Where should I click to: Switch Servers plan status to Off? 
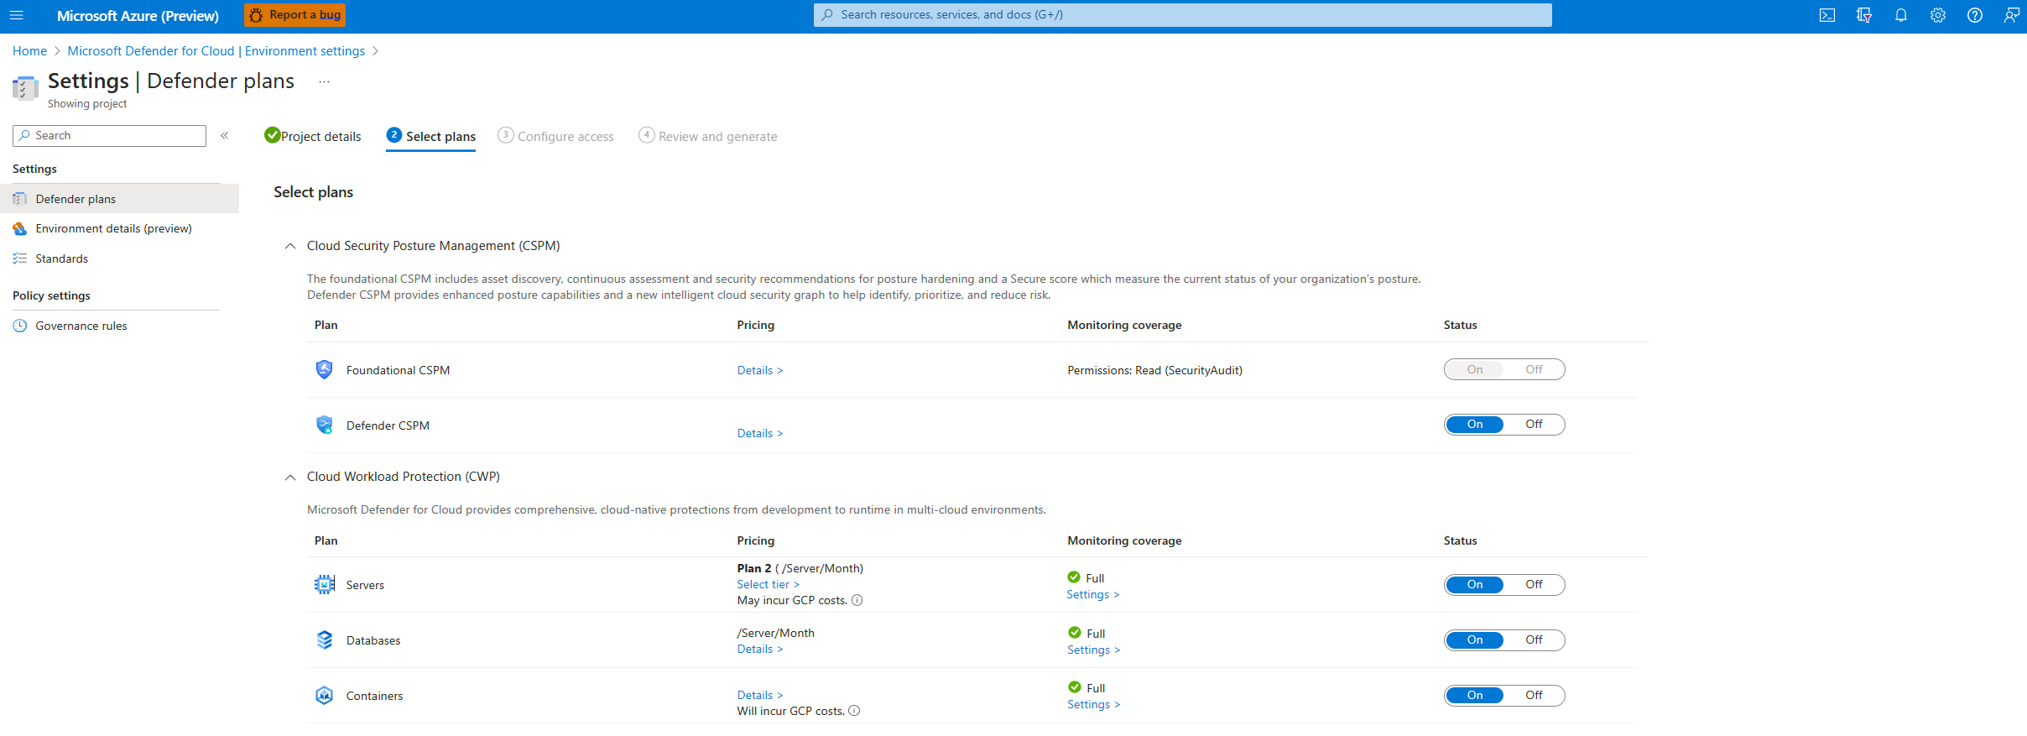(x=1533, y=585)
